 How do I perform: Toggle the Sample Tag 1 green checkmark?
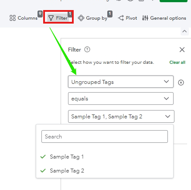coord(43,157)
